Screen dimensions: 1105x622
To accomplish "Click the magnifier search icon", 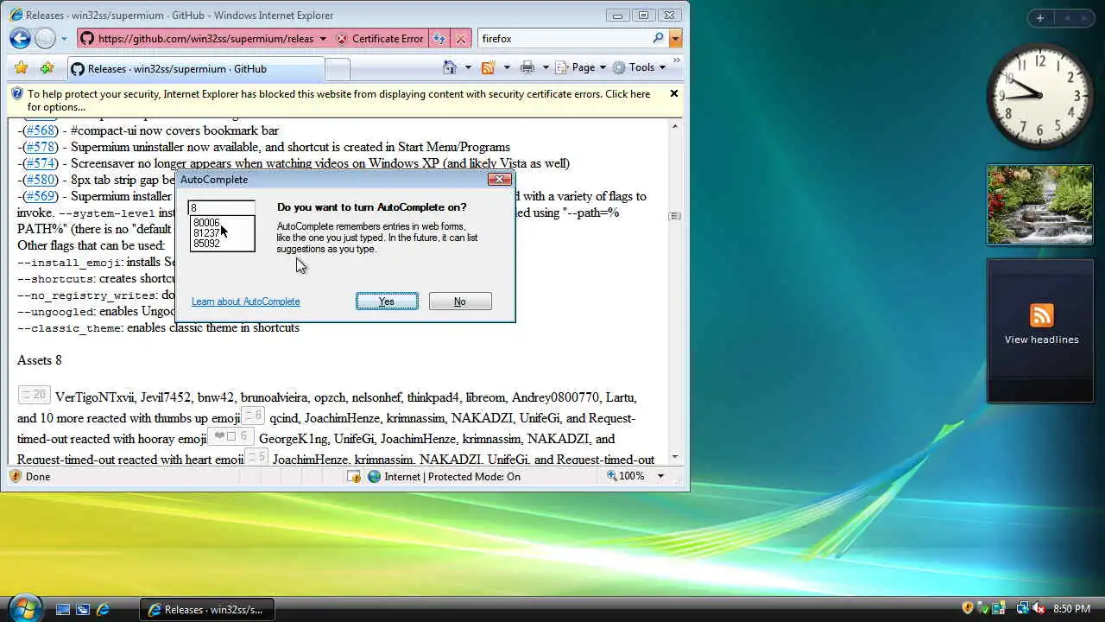I will (x=659, y=38).
